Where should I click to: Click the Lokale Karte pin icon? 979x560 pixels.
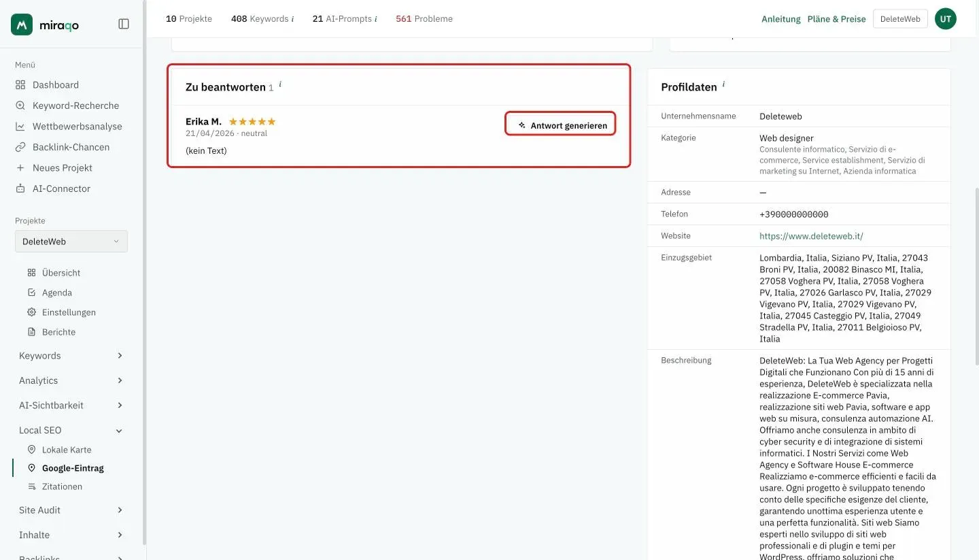tap(31, 450)
